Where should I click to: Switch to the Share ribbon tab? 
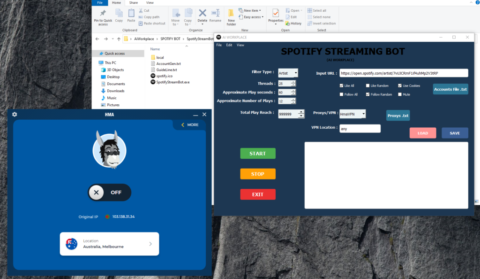[x=134, y=3]
